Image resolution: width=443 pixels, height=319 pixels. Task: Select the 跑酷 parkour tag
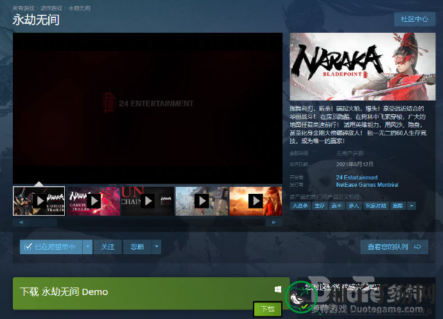click(x=398, y=205)
